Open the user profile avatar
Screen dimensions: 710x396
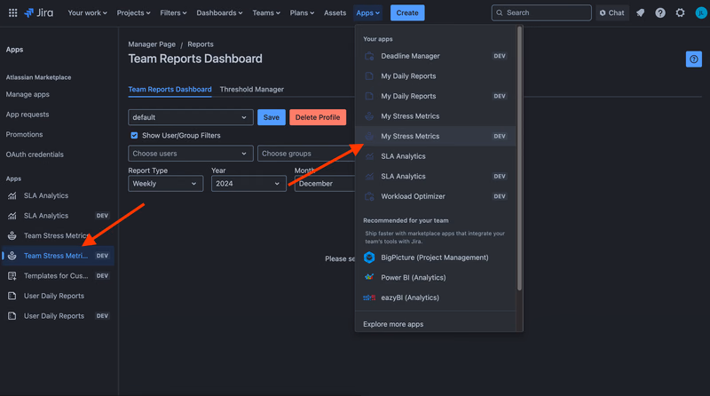tap(700, 12)
